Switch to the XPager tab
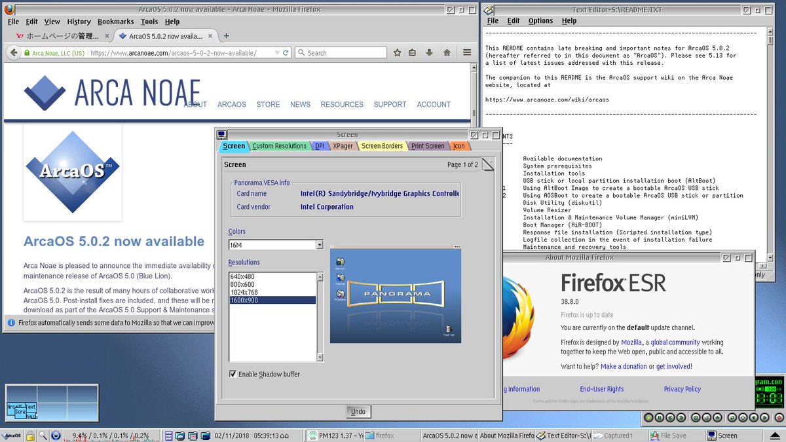 343,146
